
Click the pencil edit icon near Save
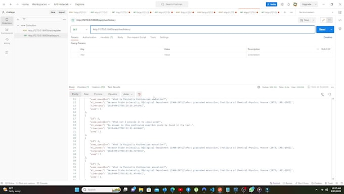[323, 20]
